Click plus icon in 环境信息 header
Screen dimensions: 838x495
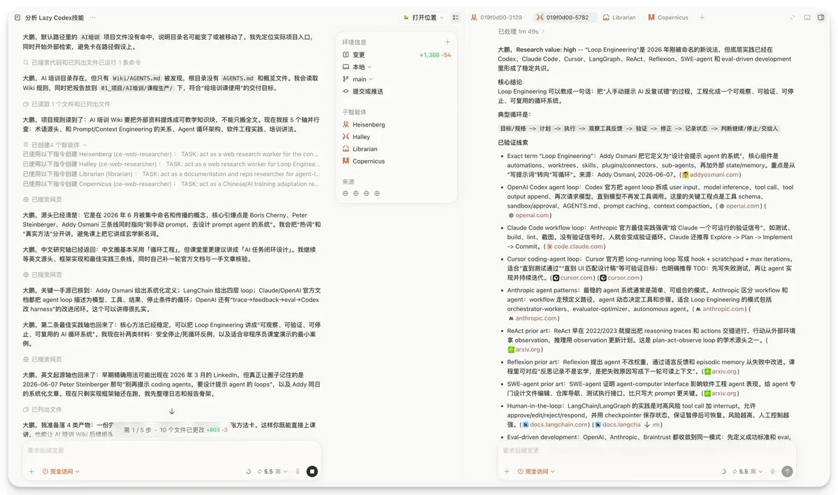click(x=447, y=42)
